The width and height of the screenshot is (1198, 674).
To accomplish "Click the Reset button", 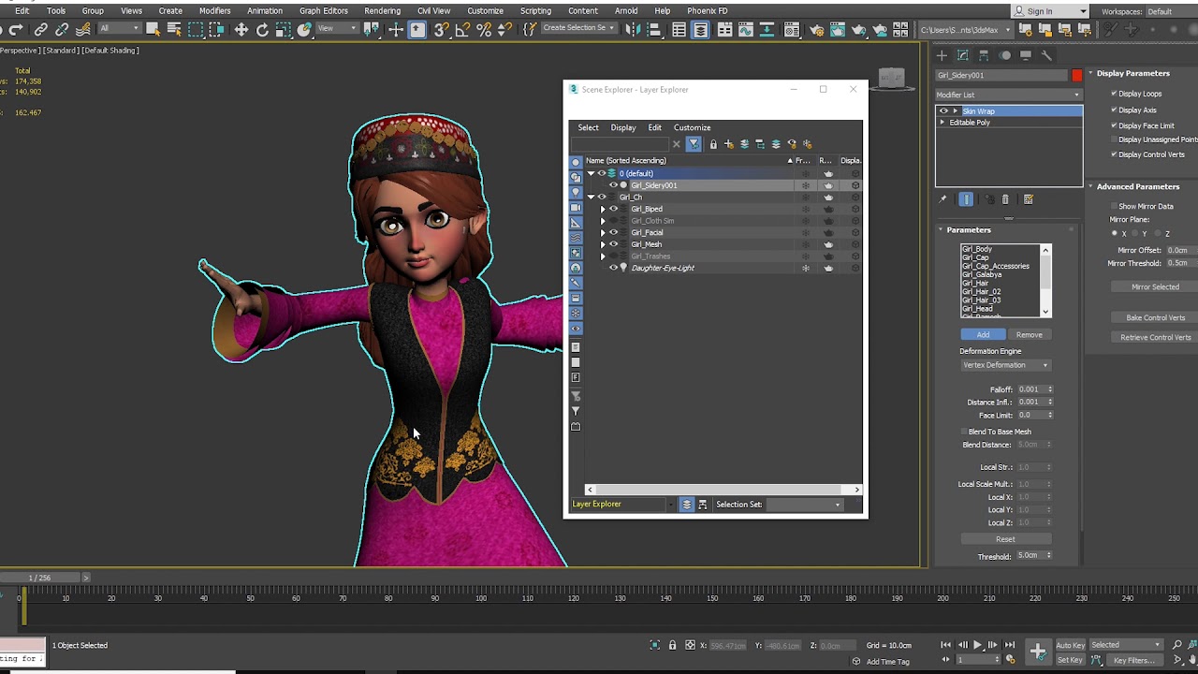I will point(1005,539).
